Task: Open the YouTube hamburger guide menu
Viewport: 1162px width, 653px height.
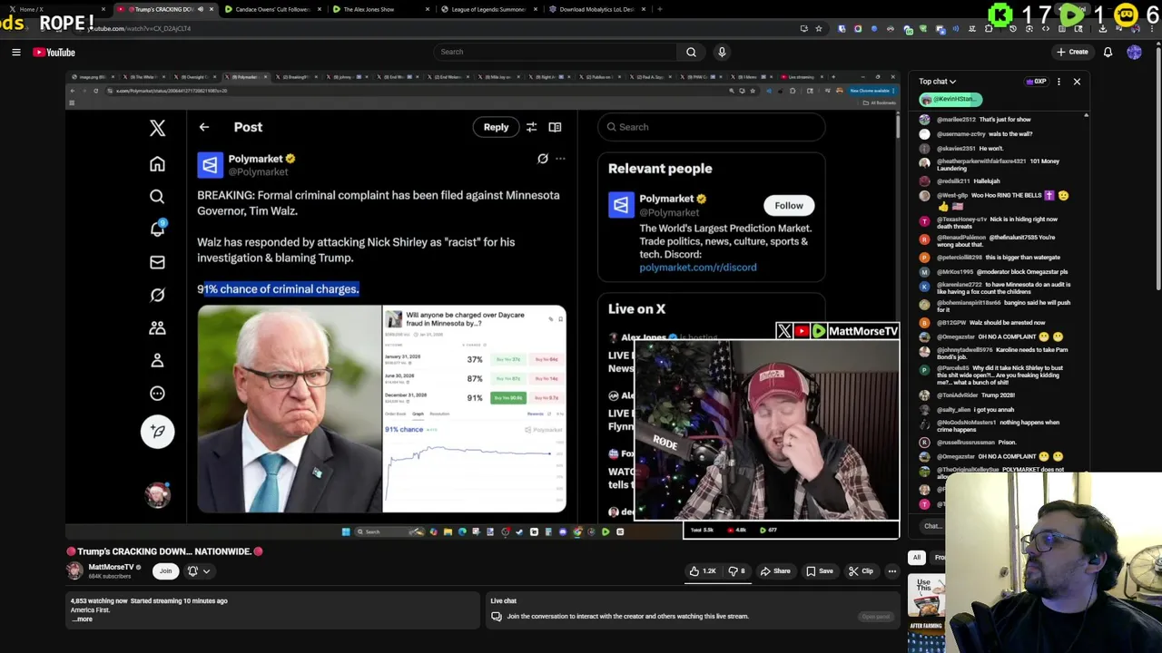Action: coord(16,52)
